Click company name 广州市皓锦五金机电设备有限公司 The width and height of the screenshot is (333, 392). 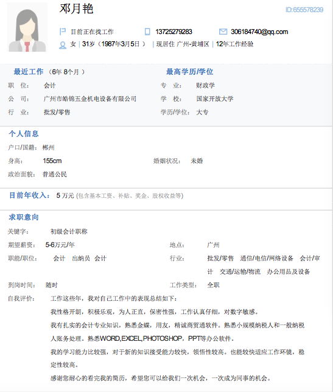pyautogui.click(x=90, y=99)
